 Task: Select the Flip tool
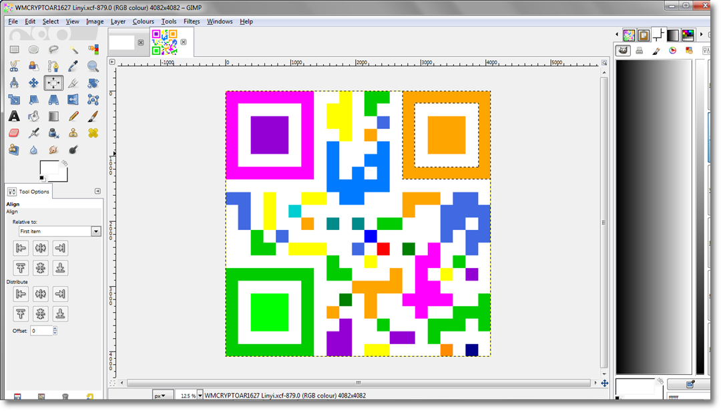pyautogui.click(x=73, y=100)
